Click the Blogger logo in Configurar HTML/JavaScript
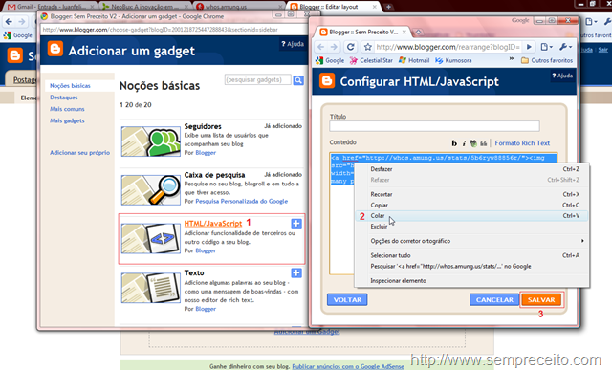Image resolution: width=612 pixels, height=370 pixels. click(x=327, y=80)
